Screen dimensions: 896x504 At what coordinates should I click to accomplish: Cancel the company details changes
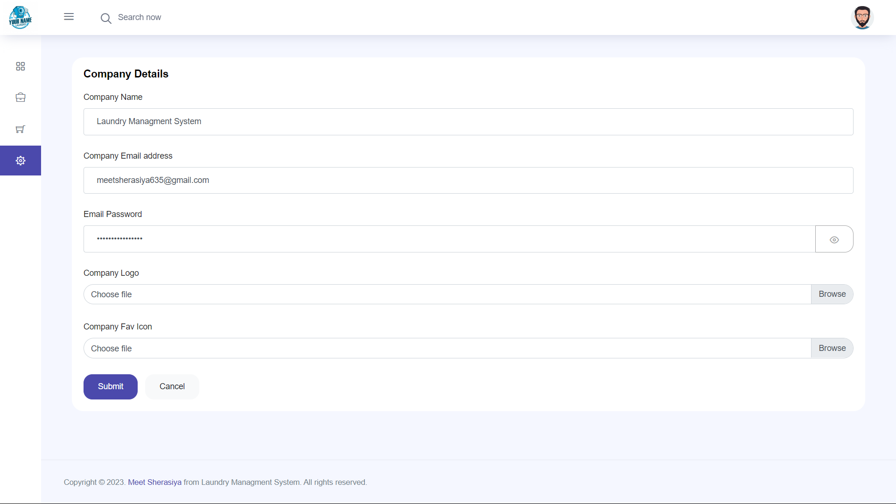172,387
